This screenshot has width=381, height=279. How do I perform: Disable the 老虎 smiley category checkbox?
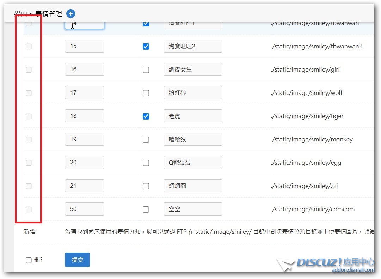[x=146, y=116]
